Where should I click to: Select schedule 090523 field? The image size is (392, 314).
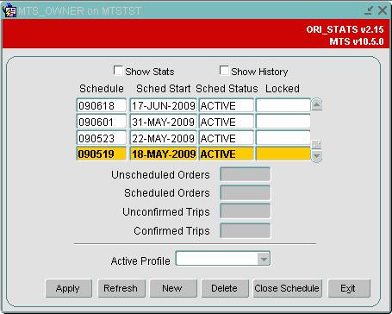[x=102, y=138]
